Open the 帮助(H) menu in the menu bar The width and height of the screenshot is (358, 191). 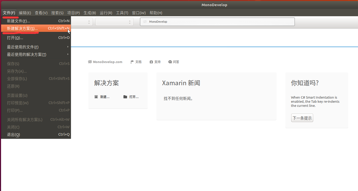click(156, 13)
